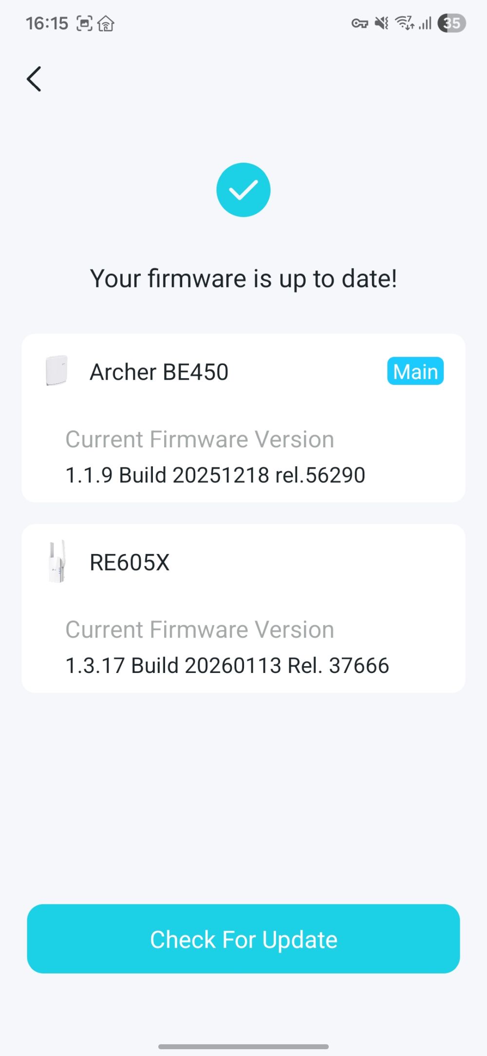The height and width of the screenshot is (1056, 487).
Task: Tap Archer BE450 firmware version 1.1.9 text
Action: pos(215,475)
